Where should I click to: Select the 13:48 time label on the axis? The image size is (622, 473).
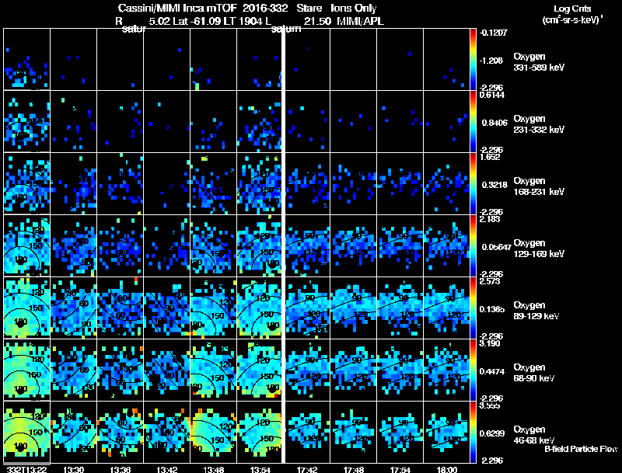point(213,469)
